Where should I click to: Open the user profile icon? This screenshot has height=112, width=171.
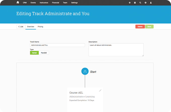(x=151, y=3)
